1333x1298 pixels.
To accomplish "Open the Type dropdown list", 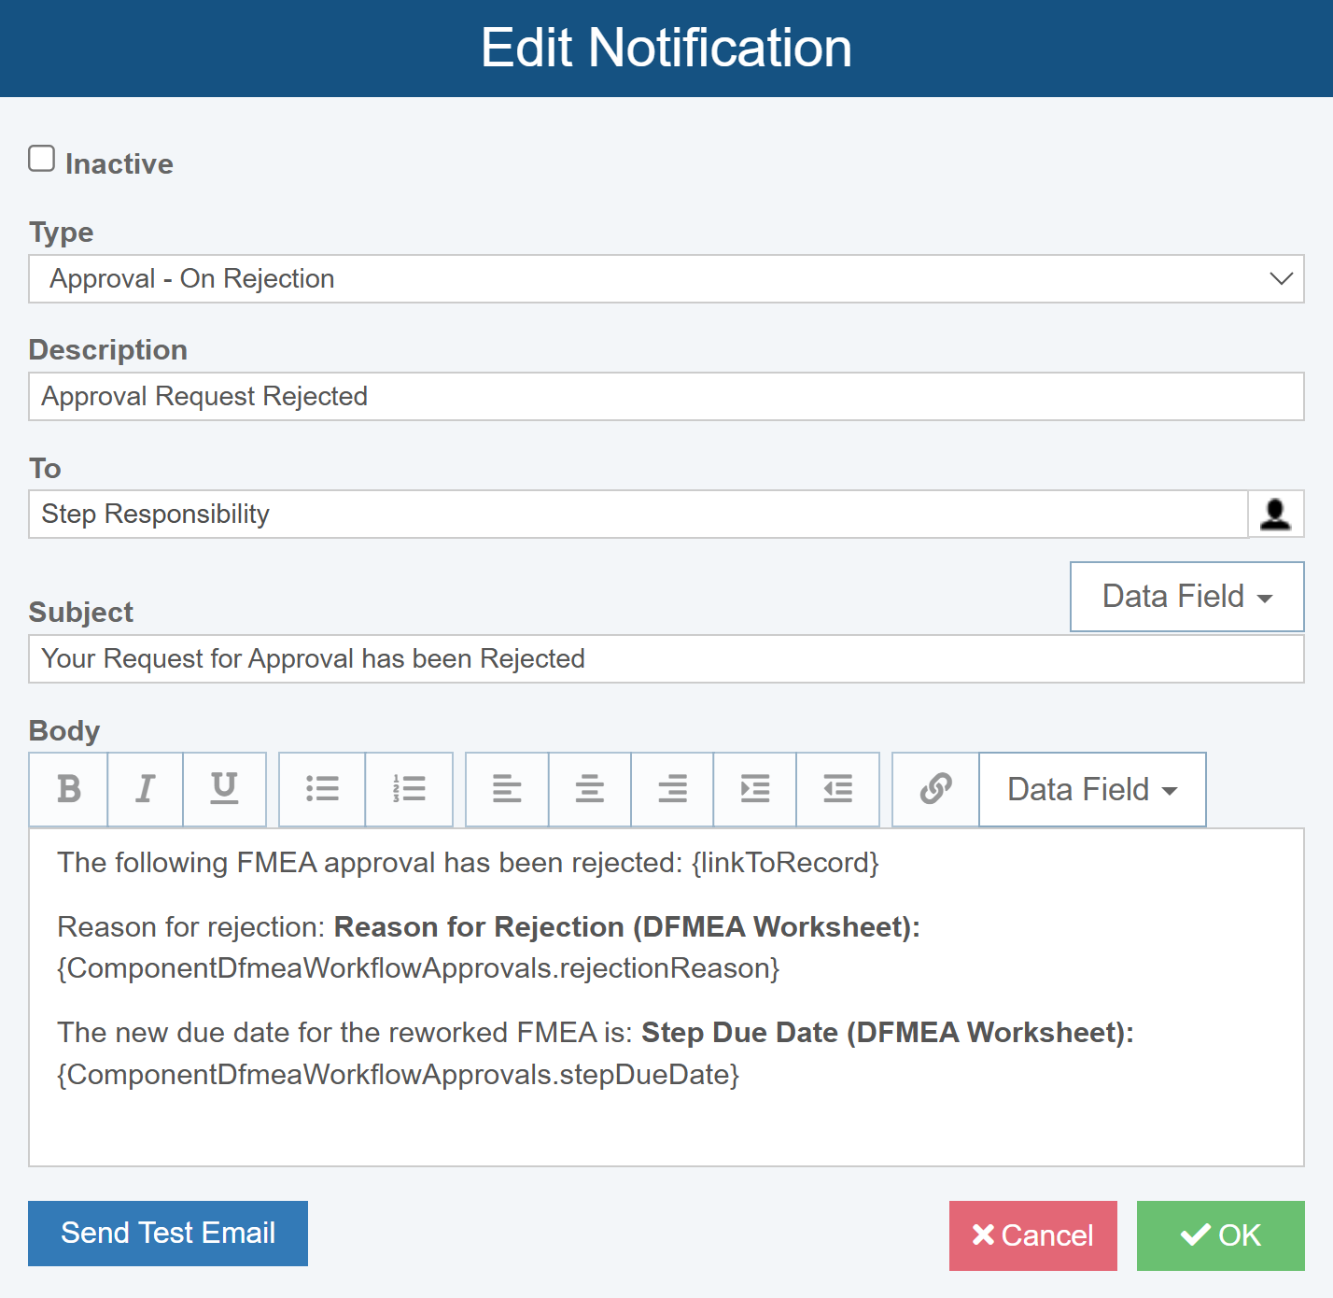I will [666, 278].
